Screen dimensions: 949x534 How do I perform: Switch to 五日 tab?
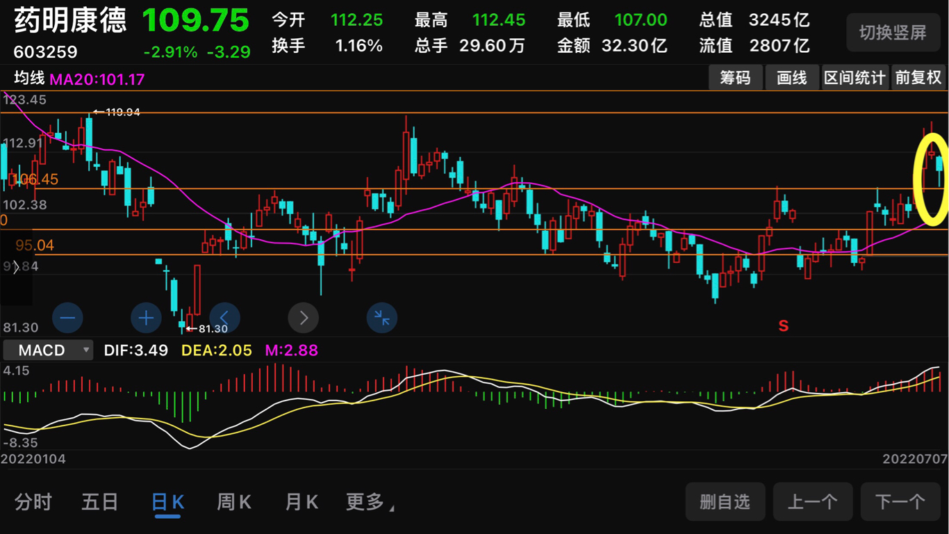click(x=100, y=502)
